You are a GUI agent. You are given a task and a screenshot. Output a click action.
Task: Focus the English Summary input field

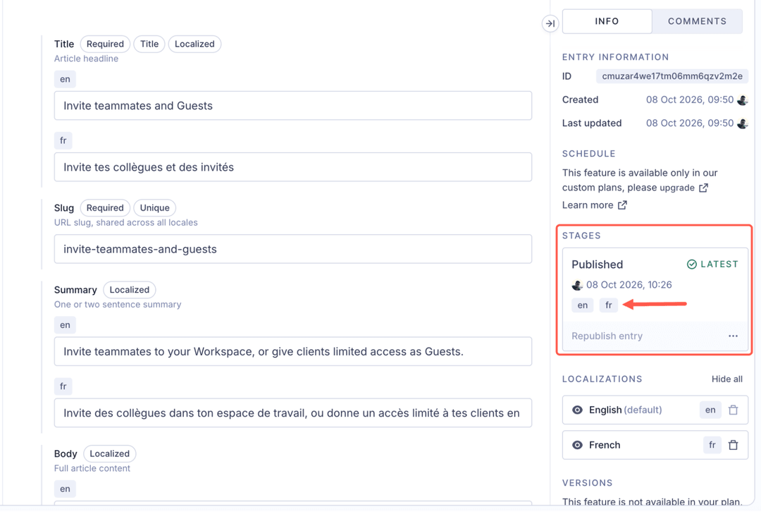[x=292, y=351]
